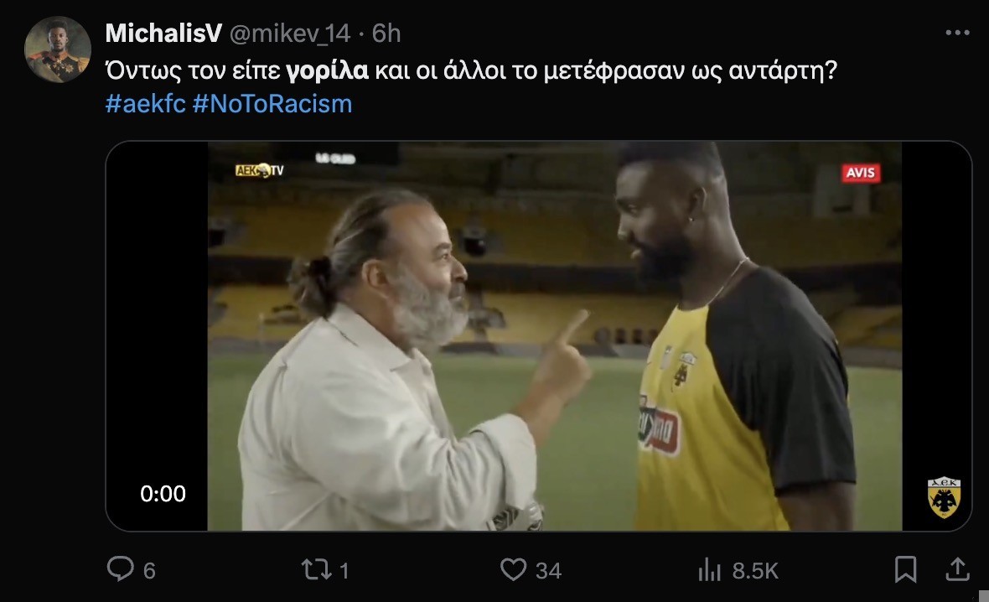989x602 pixels.
Task: Follow the #NoToRacism hashtag link
Action: coord(272,103)
